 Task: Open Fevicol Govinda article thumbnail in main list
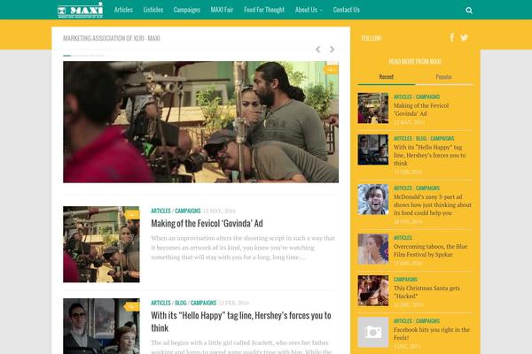tap(101, 244)
